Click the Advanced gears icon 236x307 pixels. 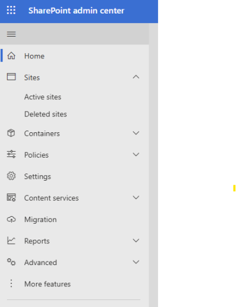coord(11,262)
